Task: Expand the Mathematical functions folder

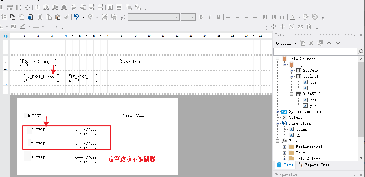Action: click(x=284, y=147)
